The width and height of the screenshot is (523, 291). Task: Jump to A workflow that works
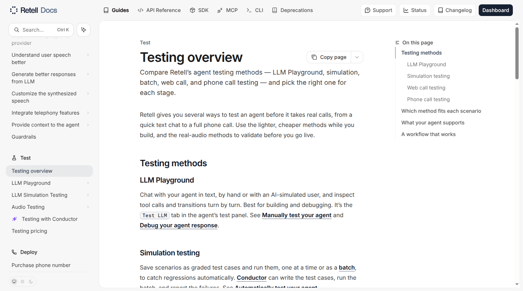coord(428,134)
